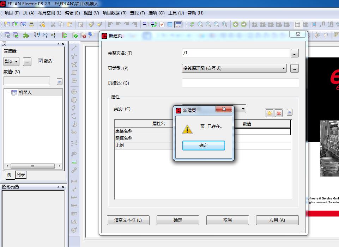Viewport: 339px width, 247px height.
Task: Select the line drawing tool
Action: point(74,48)
